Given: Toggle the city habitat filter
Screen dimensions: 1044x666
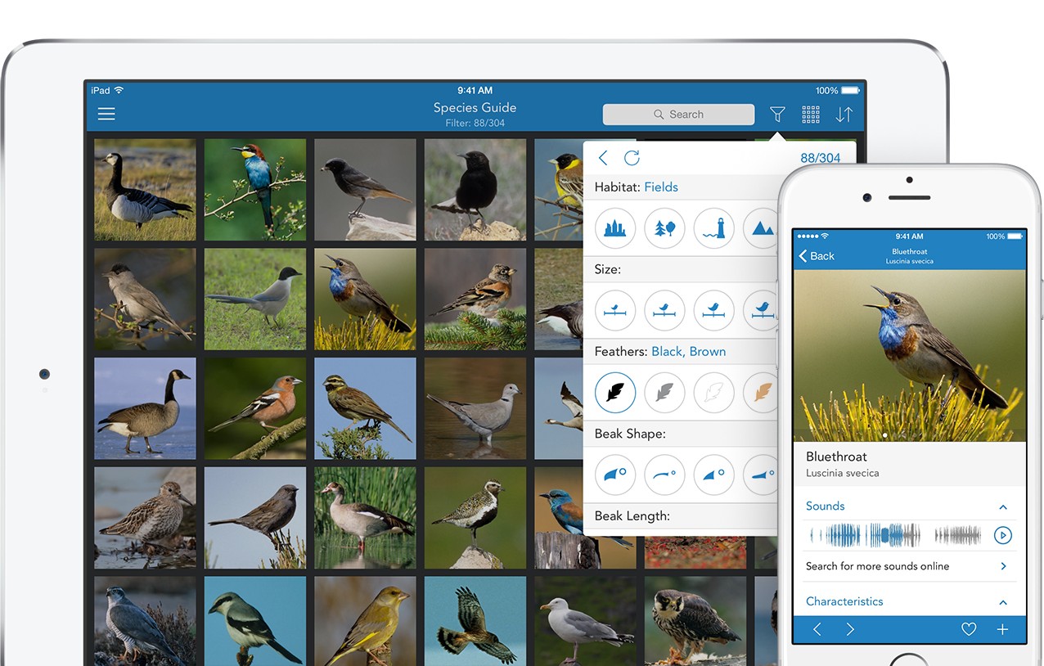Looking at the screenshot, I should coord(615,228).
